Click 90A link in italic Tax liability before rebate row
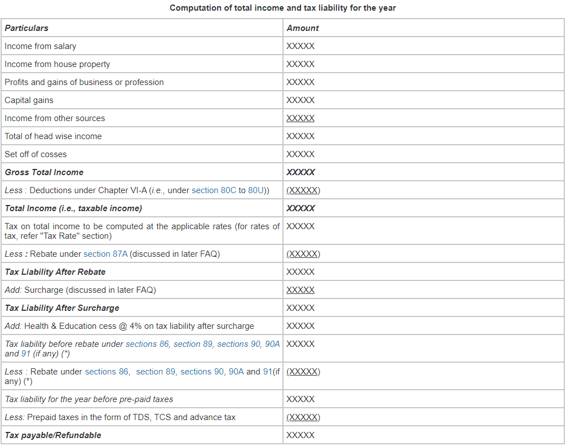Screen dimensions: 566x446 pos(272,344)
